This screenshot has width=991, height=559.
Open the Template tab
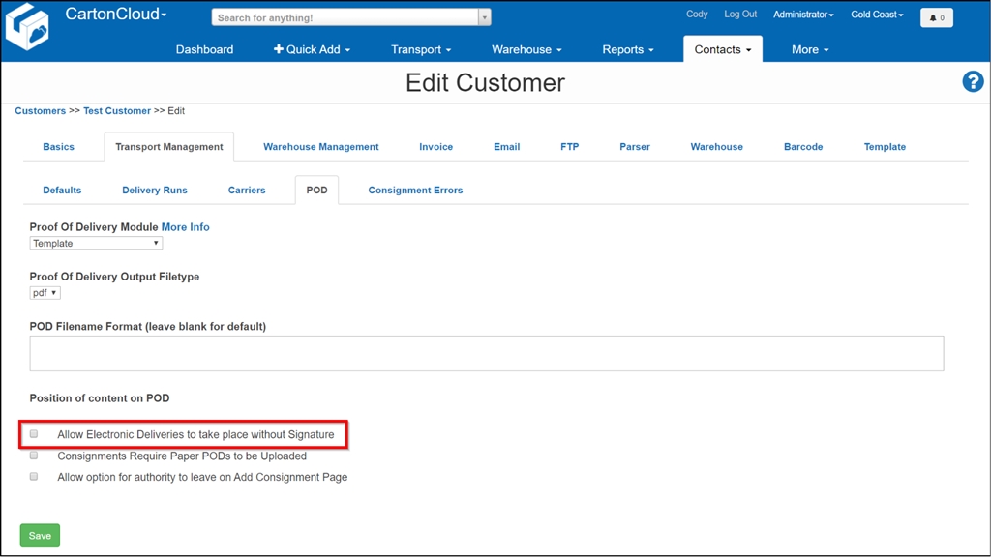click(885, 147)
